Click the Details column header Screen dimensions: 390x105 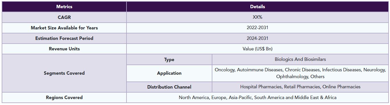[x=258, y=7]
